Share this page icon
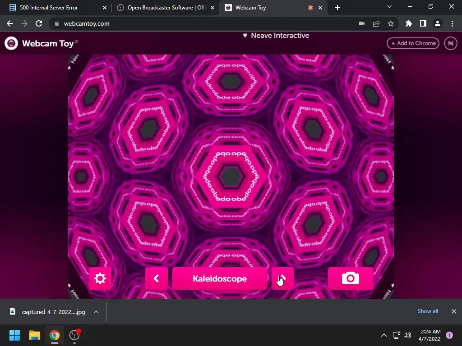Image resolution: width=462 pixels, height=346 pixels. (x=376, y=23)
